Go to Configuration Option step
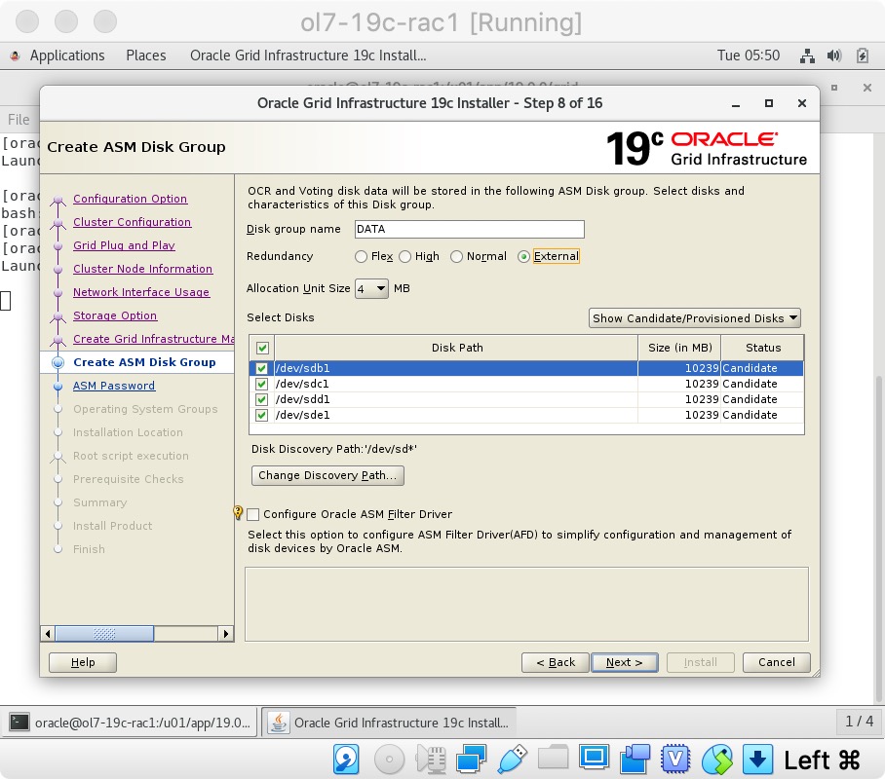The image size is (885, 779). point(130,199)
